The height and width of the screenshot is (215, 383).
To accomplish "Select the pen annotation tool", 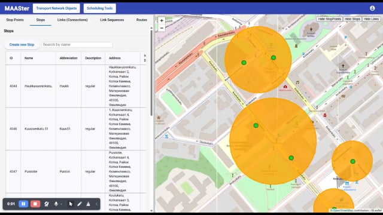I will click(x=80, y=204).
